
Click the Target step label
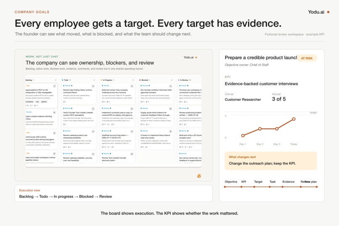tap(258, 182)
